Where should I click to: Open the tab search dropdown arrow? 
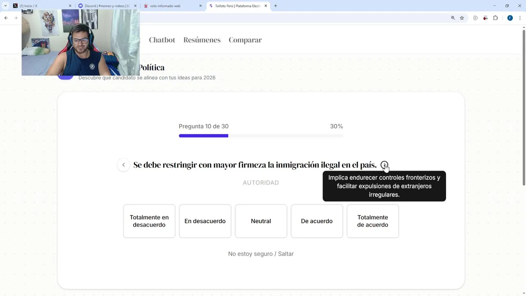[5, 6]
